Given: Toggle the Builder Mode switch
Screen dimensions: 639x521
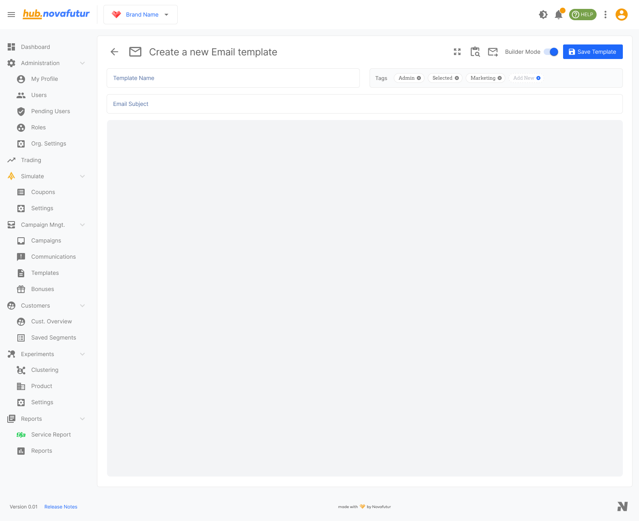Looking at the screenshot, I should [551, 52].
